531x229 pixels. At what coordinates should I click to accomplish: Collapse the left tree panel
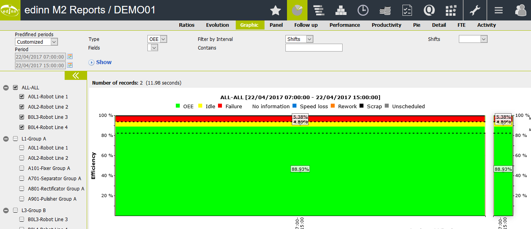[x=76, y=76]
